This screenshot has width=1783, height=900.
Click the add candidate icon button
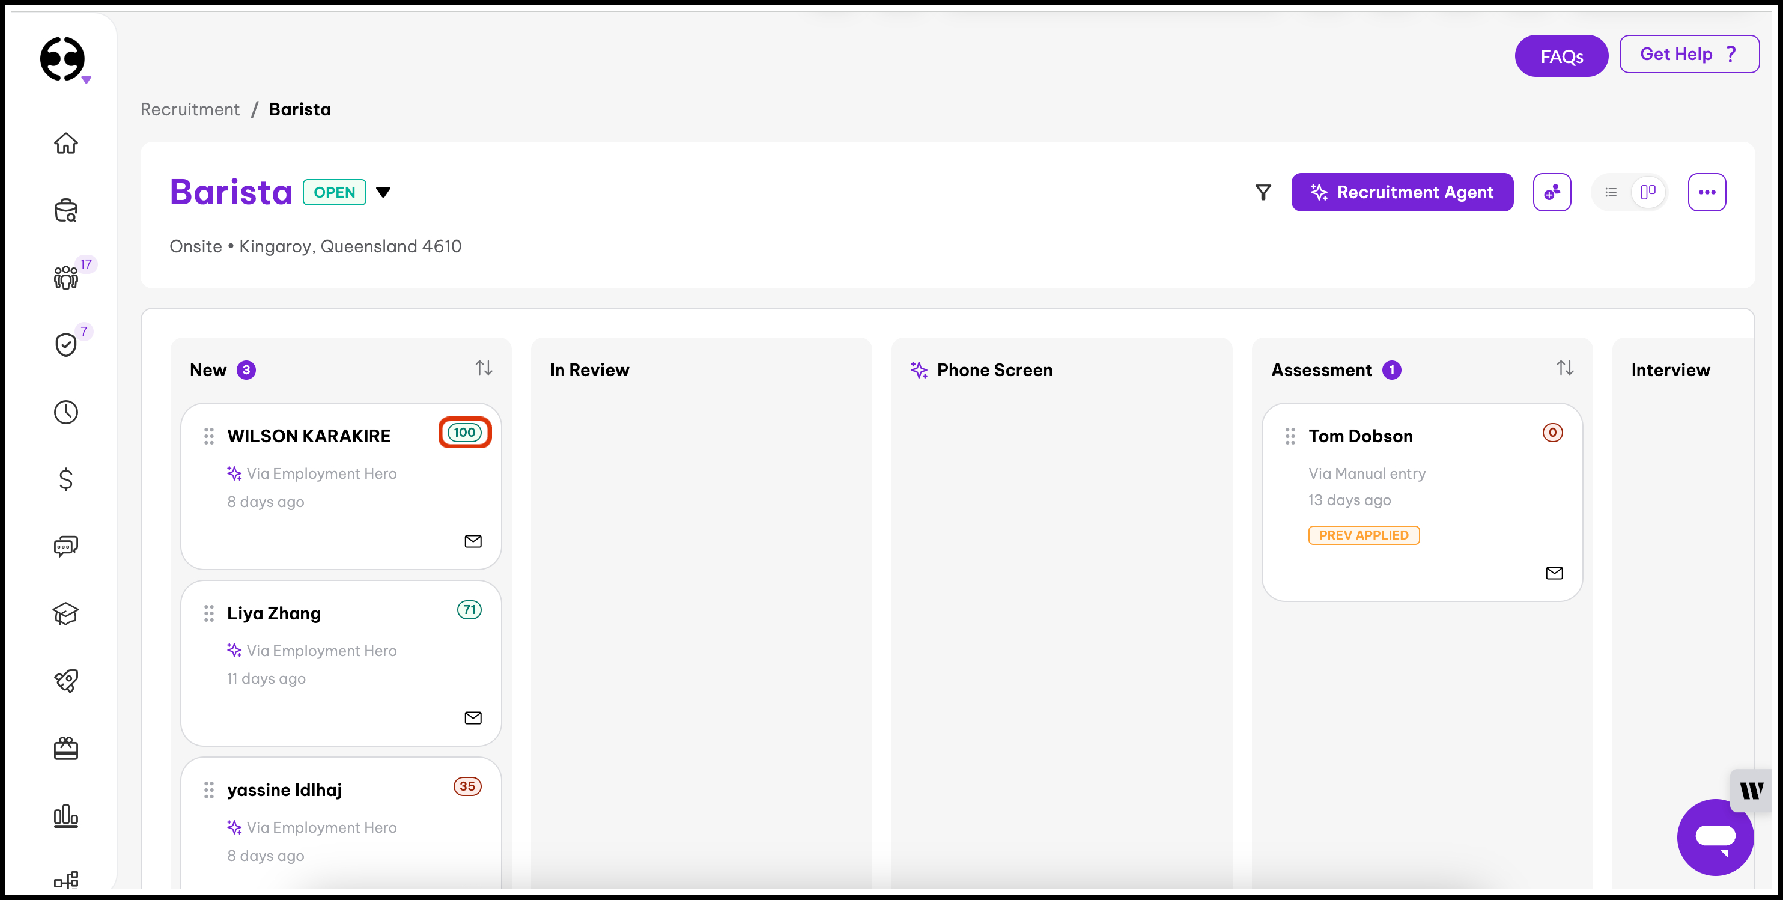click(1552, 192)
